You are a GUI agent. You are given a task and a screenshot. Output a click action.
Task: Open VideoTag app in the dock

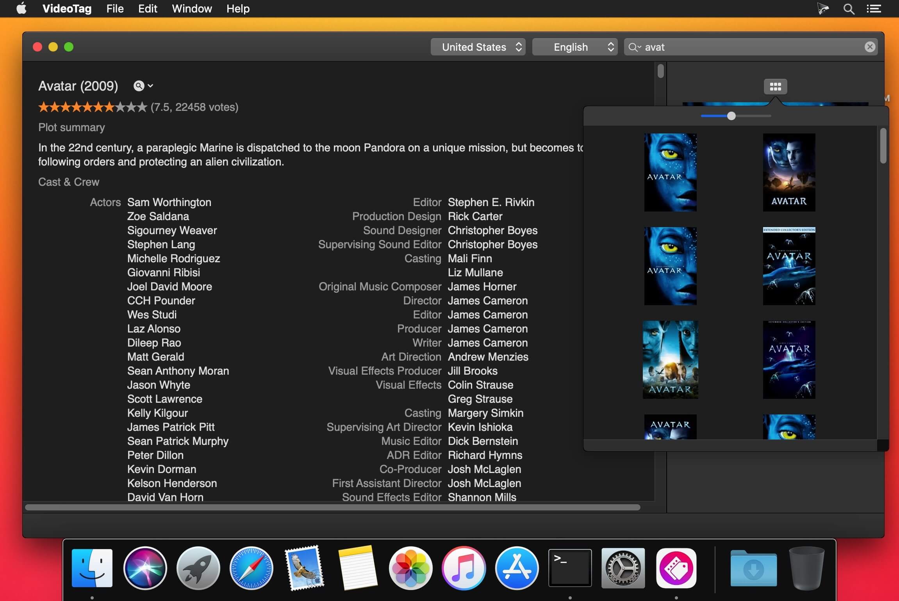676,568
